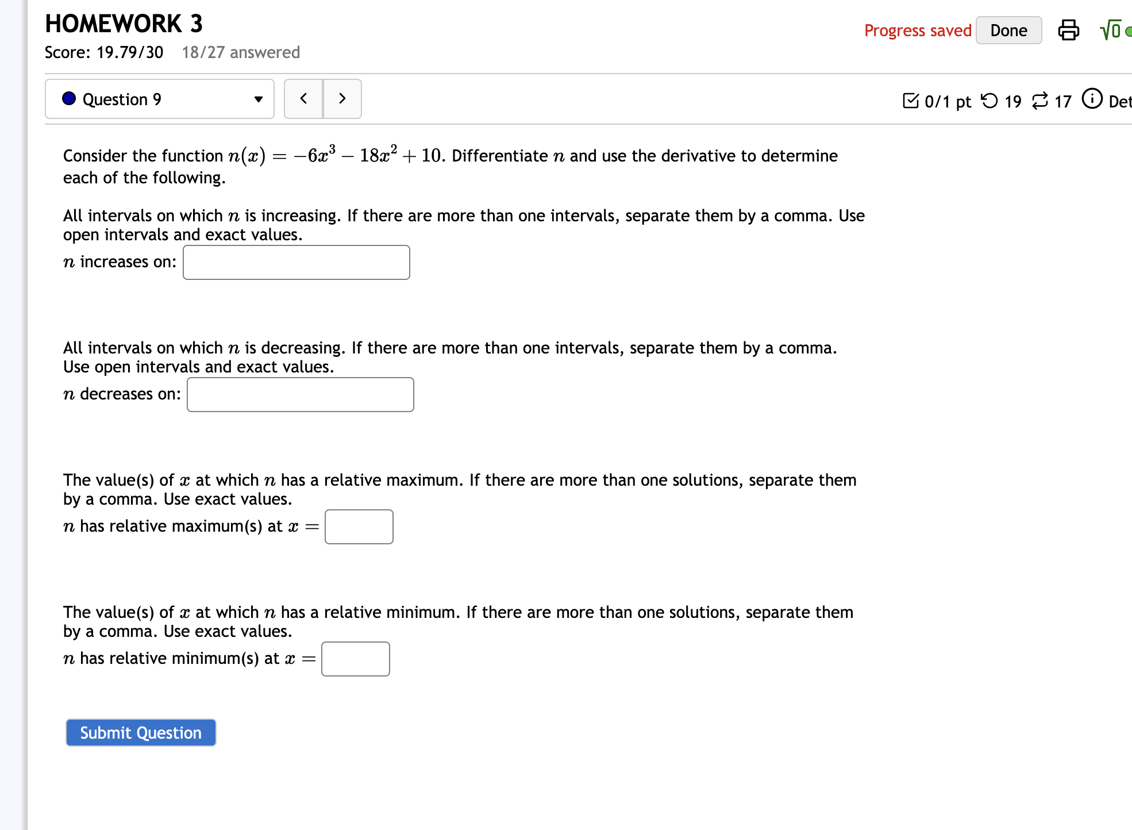
Task: Collapse the Question 9 navigation menu
Action: [259, 99]
